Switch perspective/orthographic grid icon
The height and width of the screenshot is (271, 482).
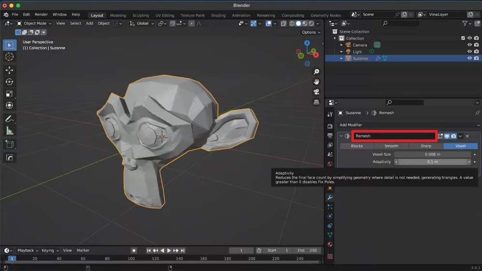click(316, 102)
